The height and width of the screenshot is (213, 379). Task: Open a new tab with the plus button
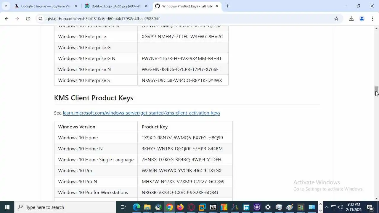[227, 6]
